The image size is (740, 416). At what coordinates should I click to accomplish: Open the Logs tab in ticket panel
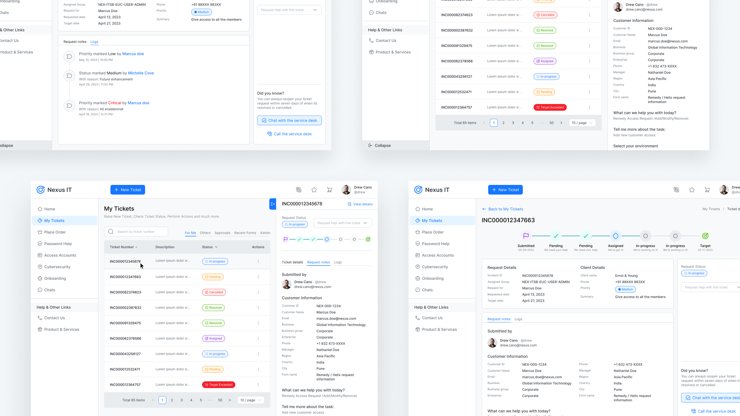(338, 262)
